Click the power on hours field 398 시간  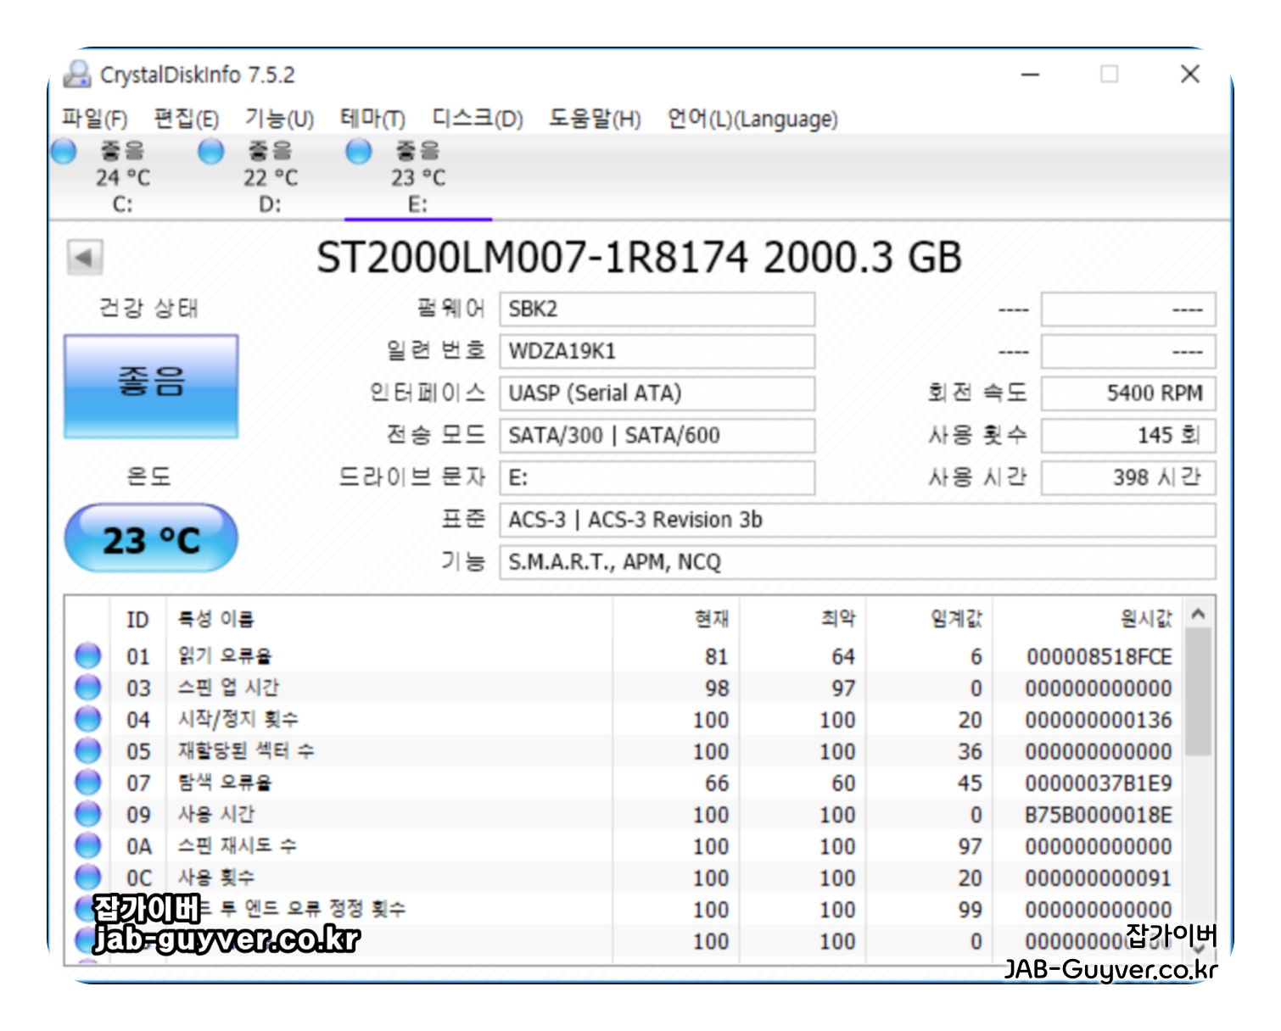1128,478
